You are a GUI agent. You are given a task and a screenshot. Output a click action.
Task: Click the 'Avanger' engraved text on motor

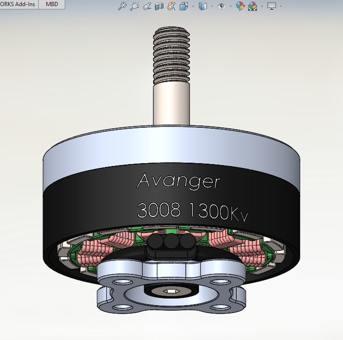pyautogui.click(x=178, y=181)
